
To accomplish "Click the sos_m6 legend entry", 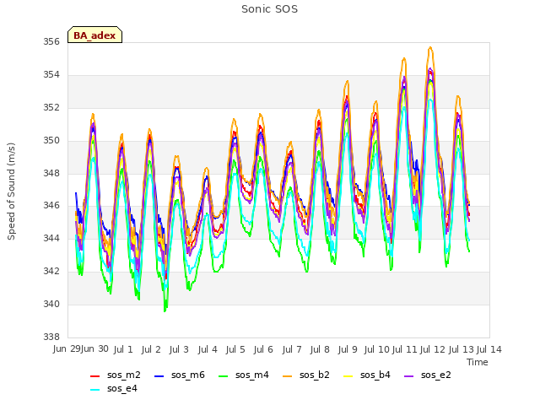I will point(180,375).
